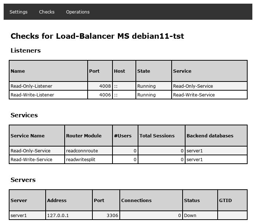Click the 127.0.0.1 address cell
This screenshot has width=256, height=224.
pyautogui.click(x=58, y=216)
